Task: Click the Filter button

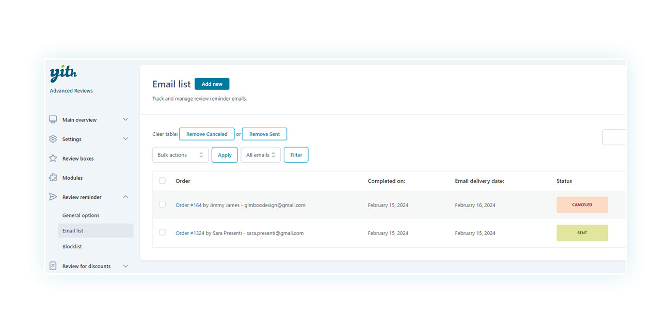Action: click(x=296, y=155)
